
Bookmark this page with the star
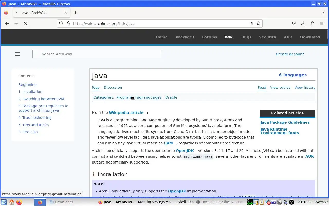pos(259,23)
